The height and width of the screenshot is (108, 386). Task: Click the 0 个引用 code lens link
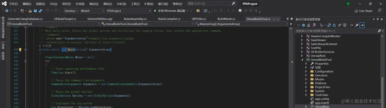45,46
